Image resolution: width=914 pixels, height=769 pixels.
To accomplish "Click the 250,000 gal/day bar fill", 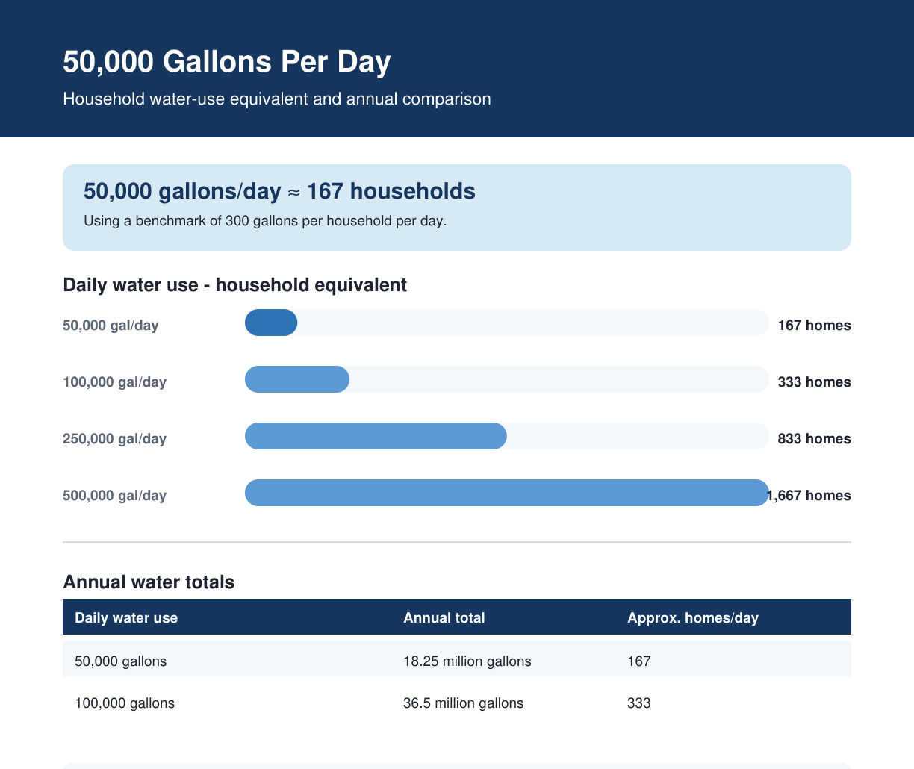I will click(x=376, y=436).
